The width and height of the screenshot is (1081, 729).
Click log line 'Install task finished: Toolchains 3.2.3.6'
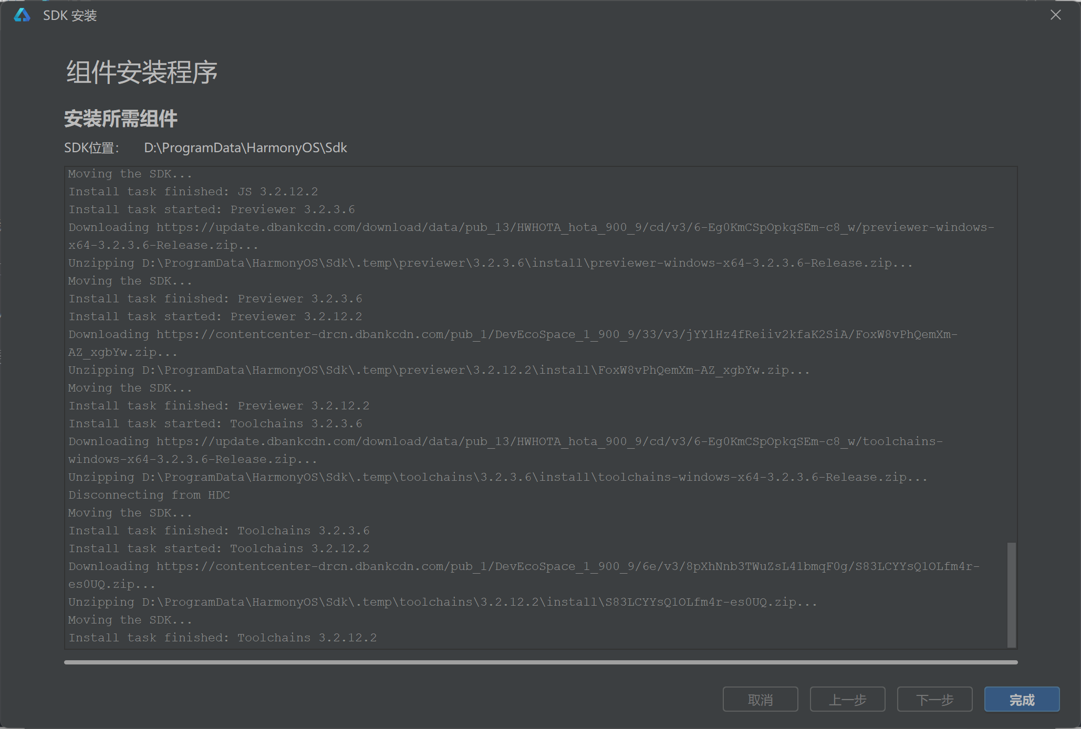[219, 531]
